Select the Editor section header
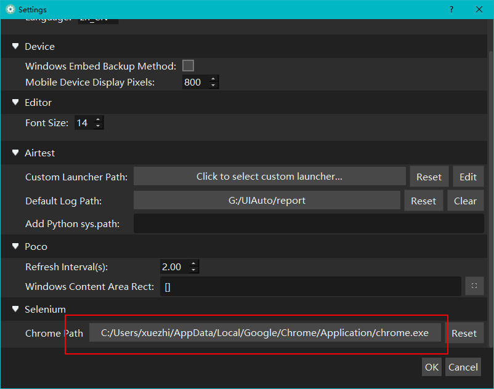494x389 pixels. (244, 102)
